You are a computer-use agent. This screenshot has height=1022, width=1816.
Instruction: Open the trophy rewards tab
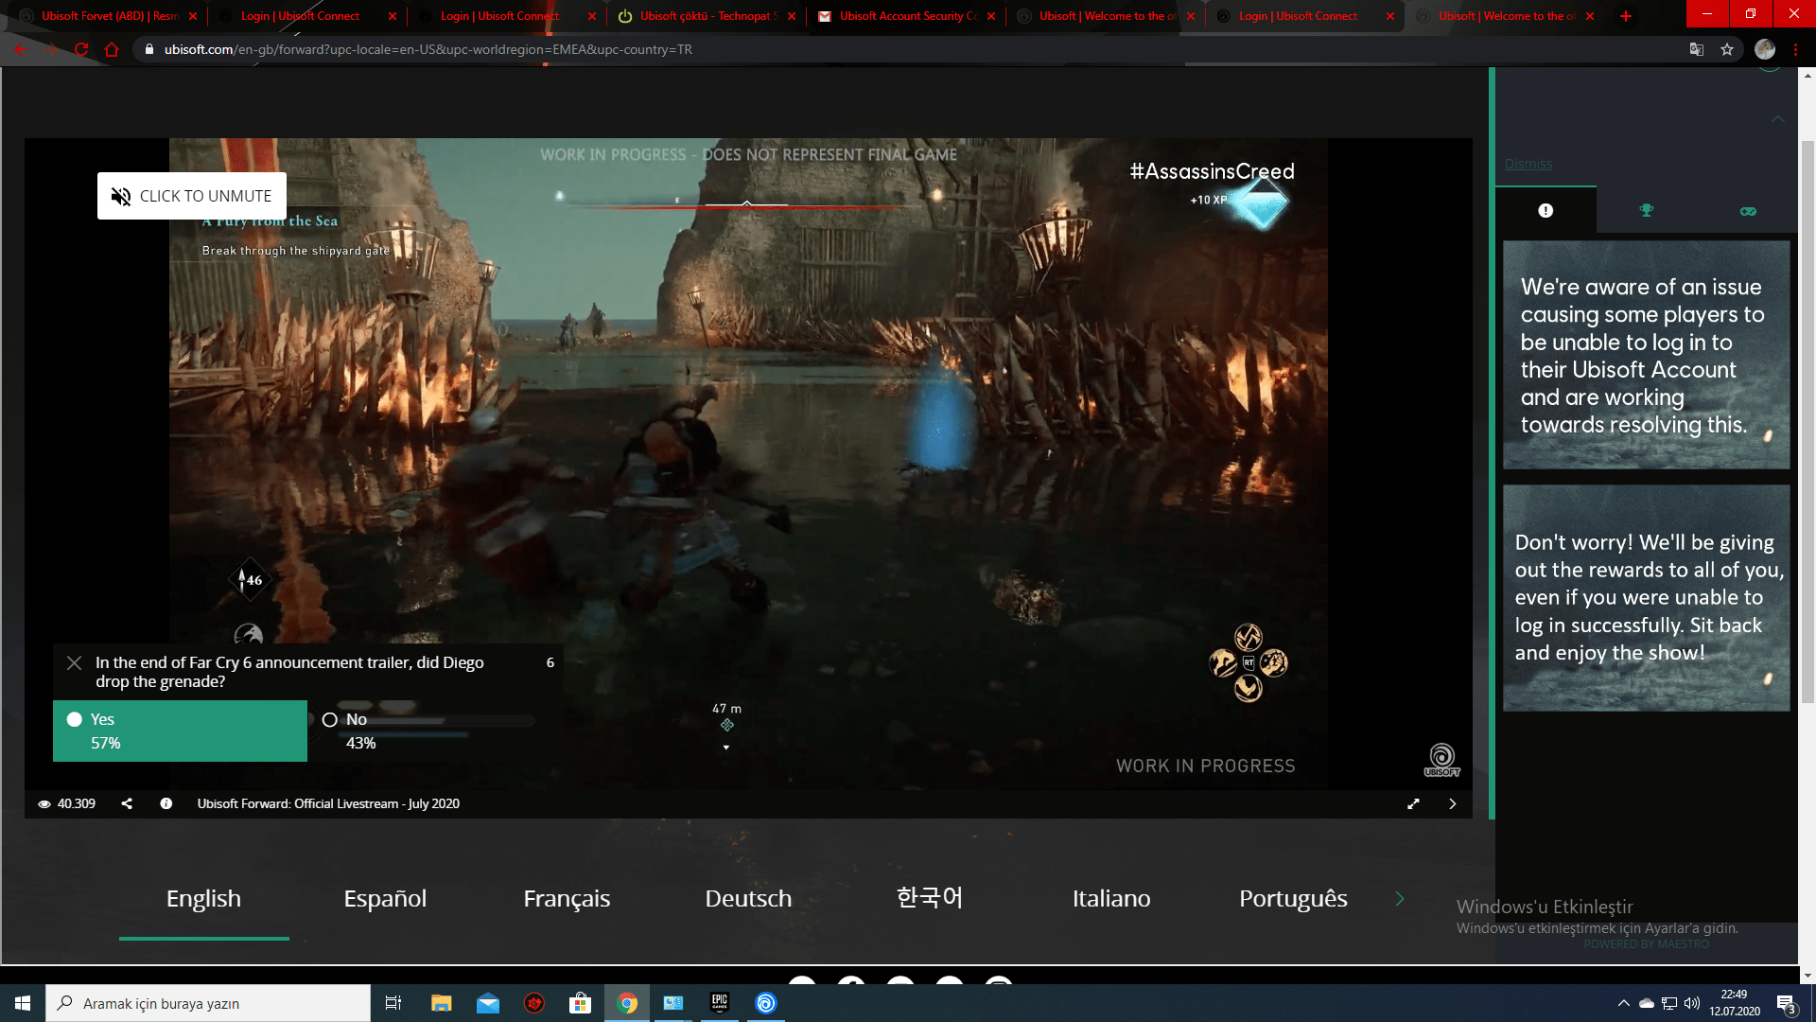(1647, 210)
